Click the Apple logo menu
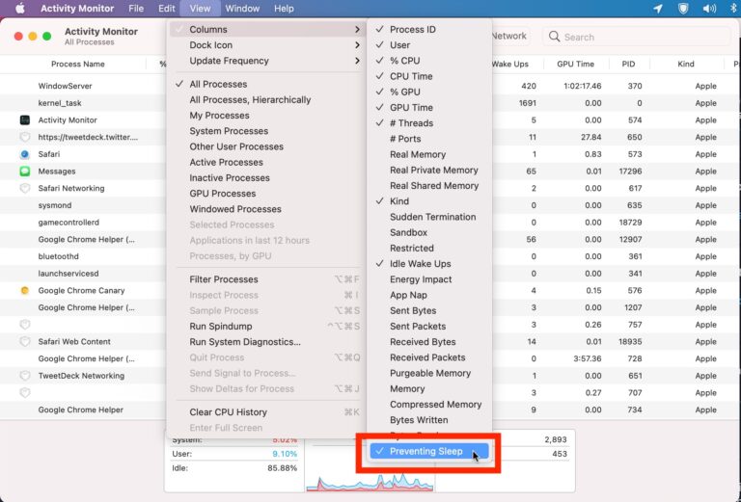 click(x=19, y=9)
